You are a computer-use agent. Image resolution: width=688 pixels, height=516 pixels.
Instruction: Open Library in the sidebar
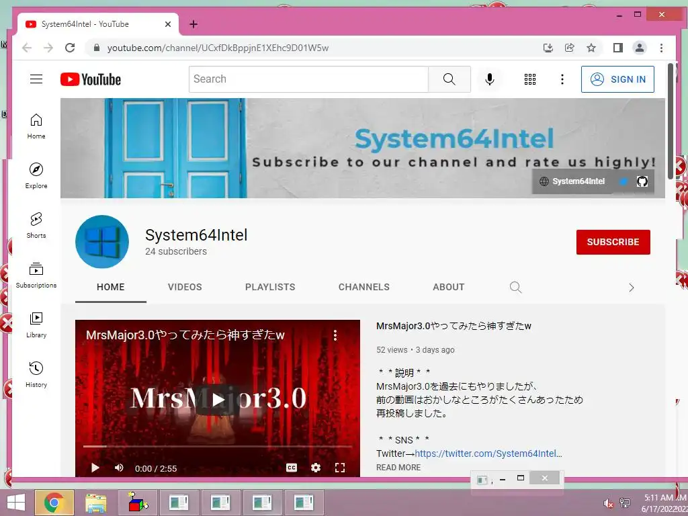coord(36,325)
